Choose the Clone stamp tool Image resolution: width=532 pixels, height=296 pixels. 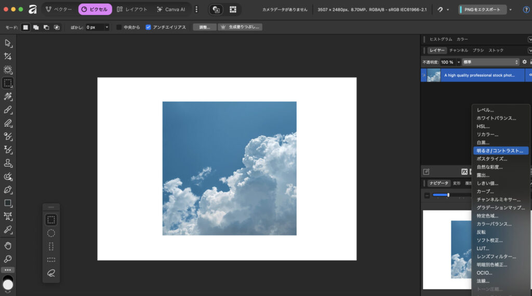pos(8,163)
